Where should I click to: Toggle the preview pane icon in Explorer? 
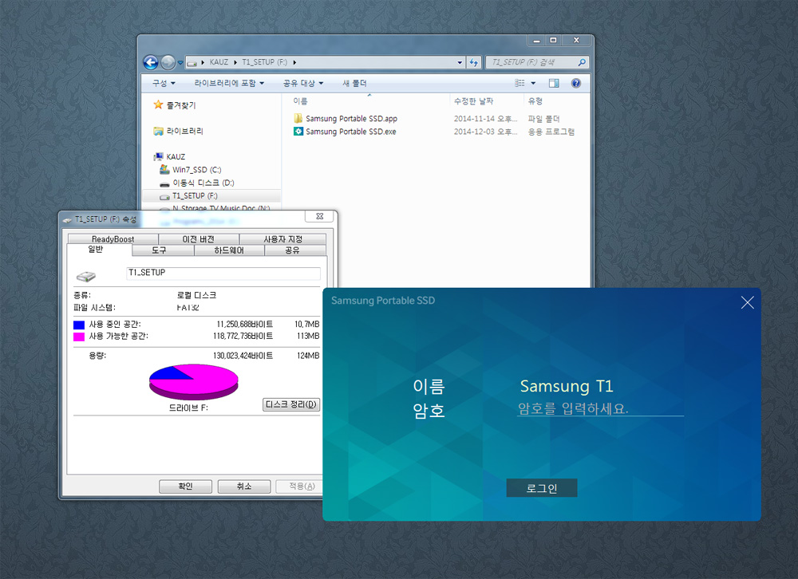click(554, 83)
